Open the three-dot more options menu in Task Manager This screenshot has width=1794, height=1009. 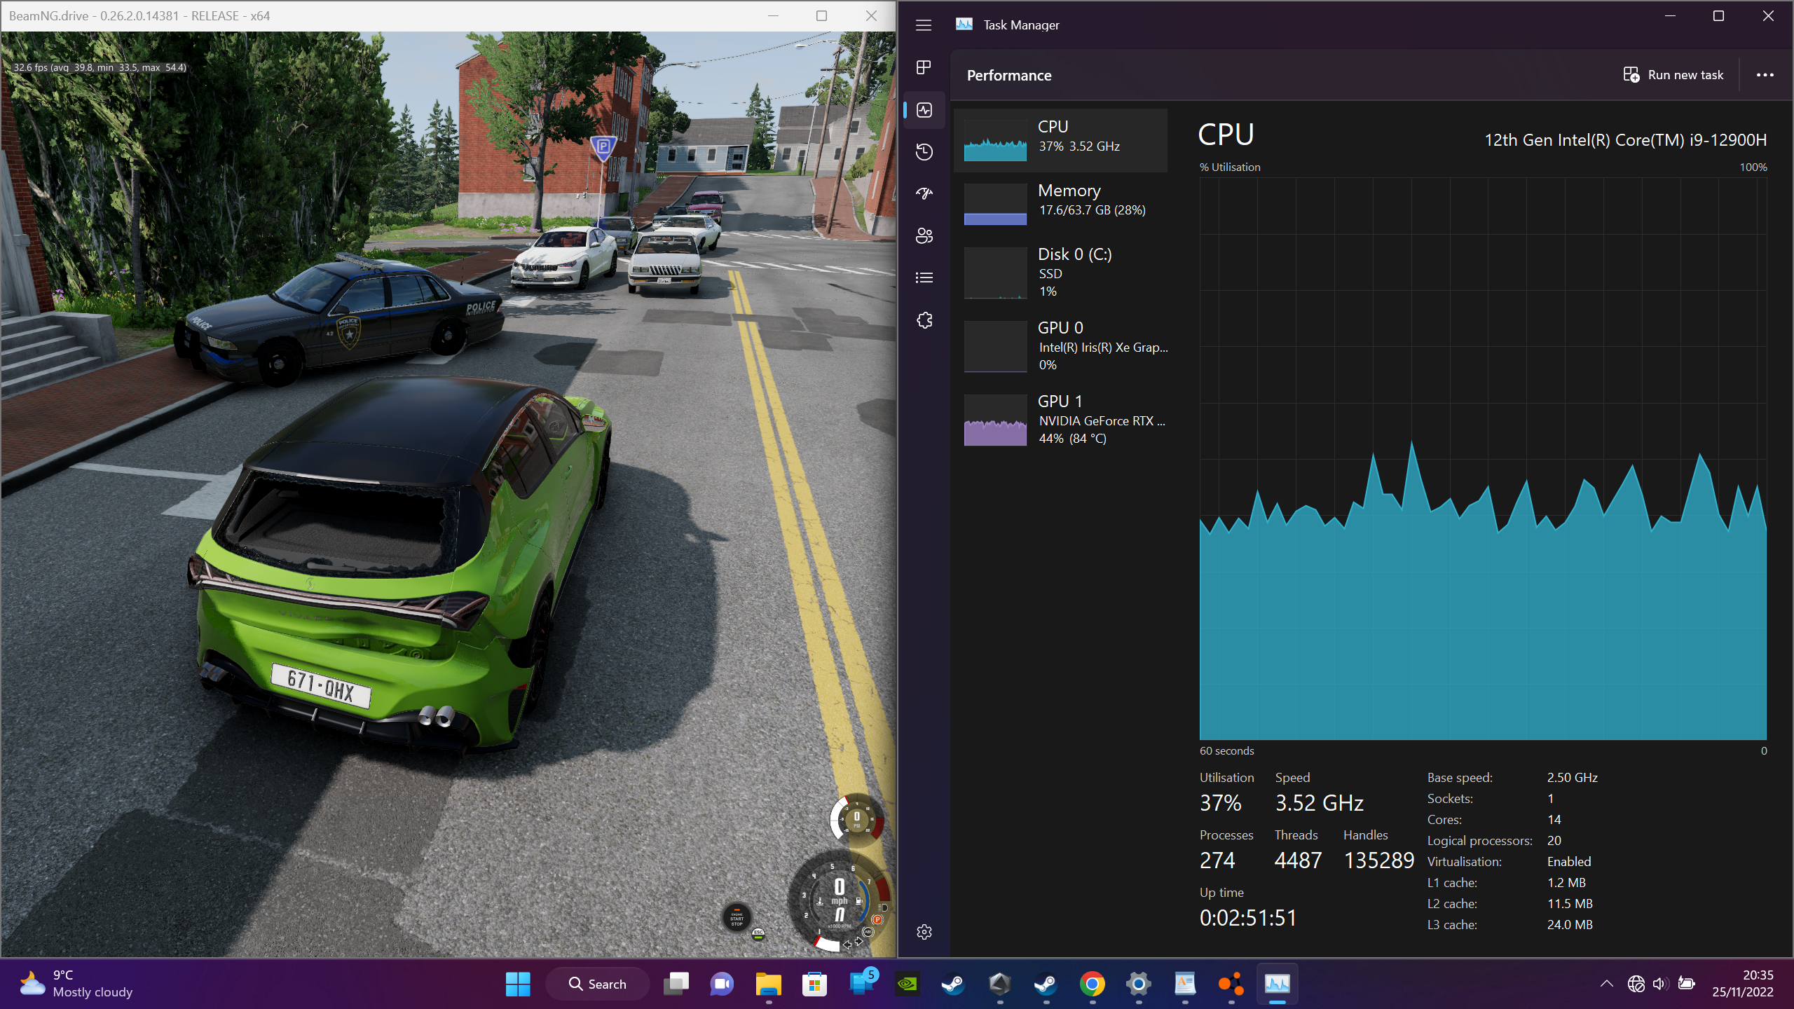click(1765, 75)
